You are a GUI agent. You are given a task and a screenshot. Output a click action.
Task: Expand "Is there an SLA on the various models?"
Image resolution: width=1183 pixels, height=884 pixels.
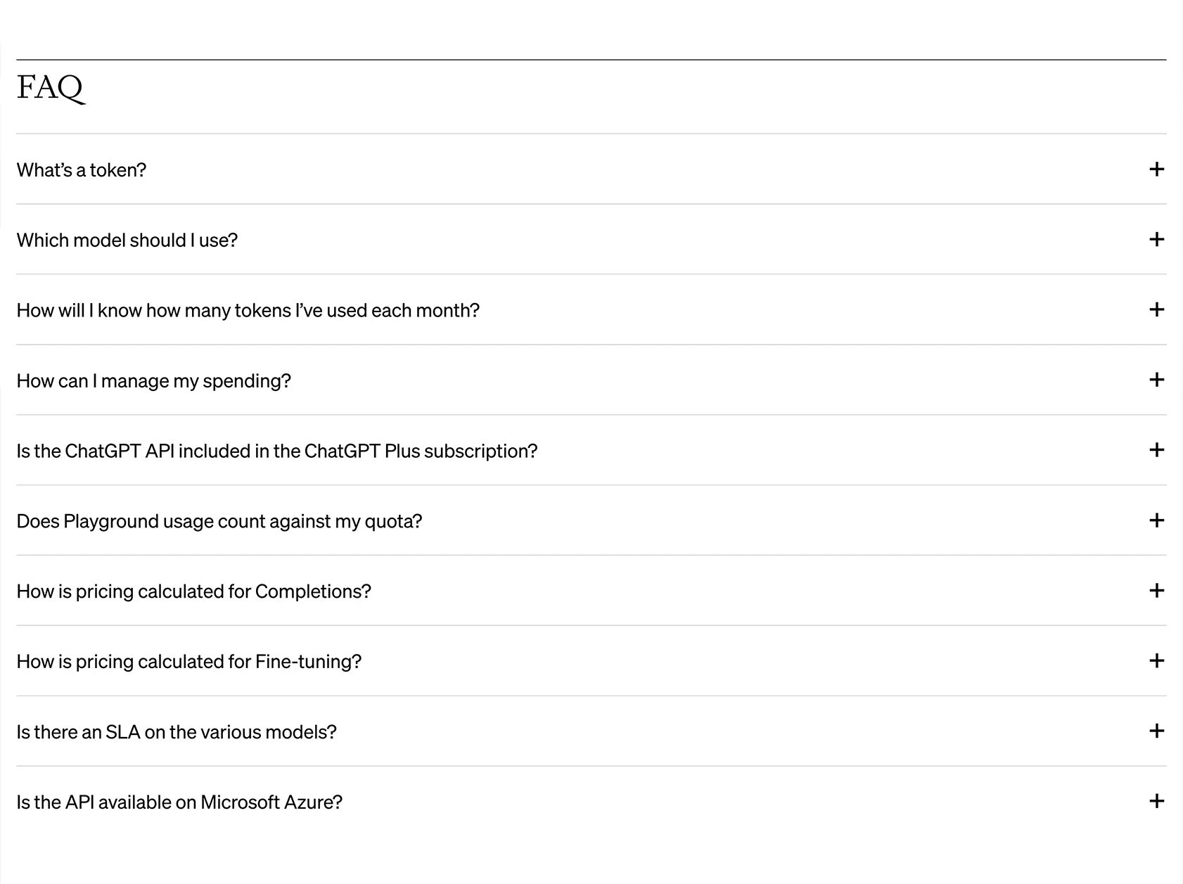[x=177, y=733]
